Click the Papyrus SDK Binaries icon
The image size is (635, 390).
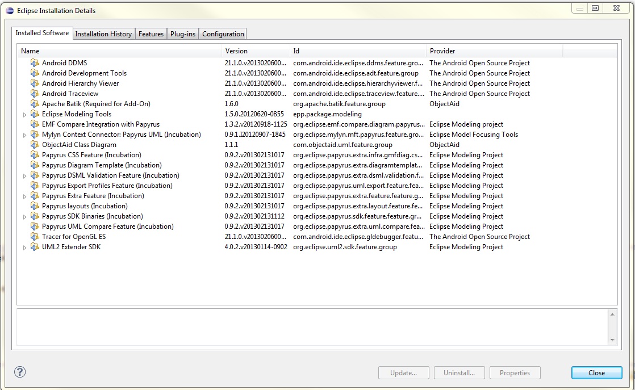coord(35,216)
